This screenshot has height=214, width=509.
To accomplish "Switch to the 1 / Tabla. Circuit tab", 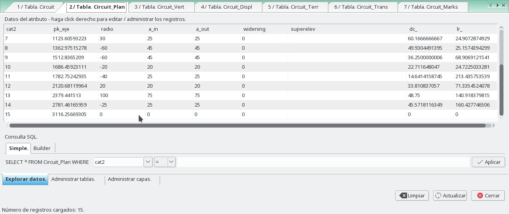I will 36,7.
